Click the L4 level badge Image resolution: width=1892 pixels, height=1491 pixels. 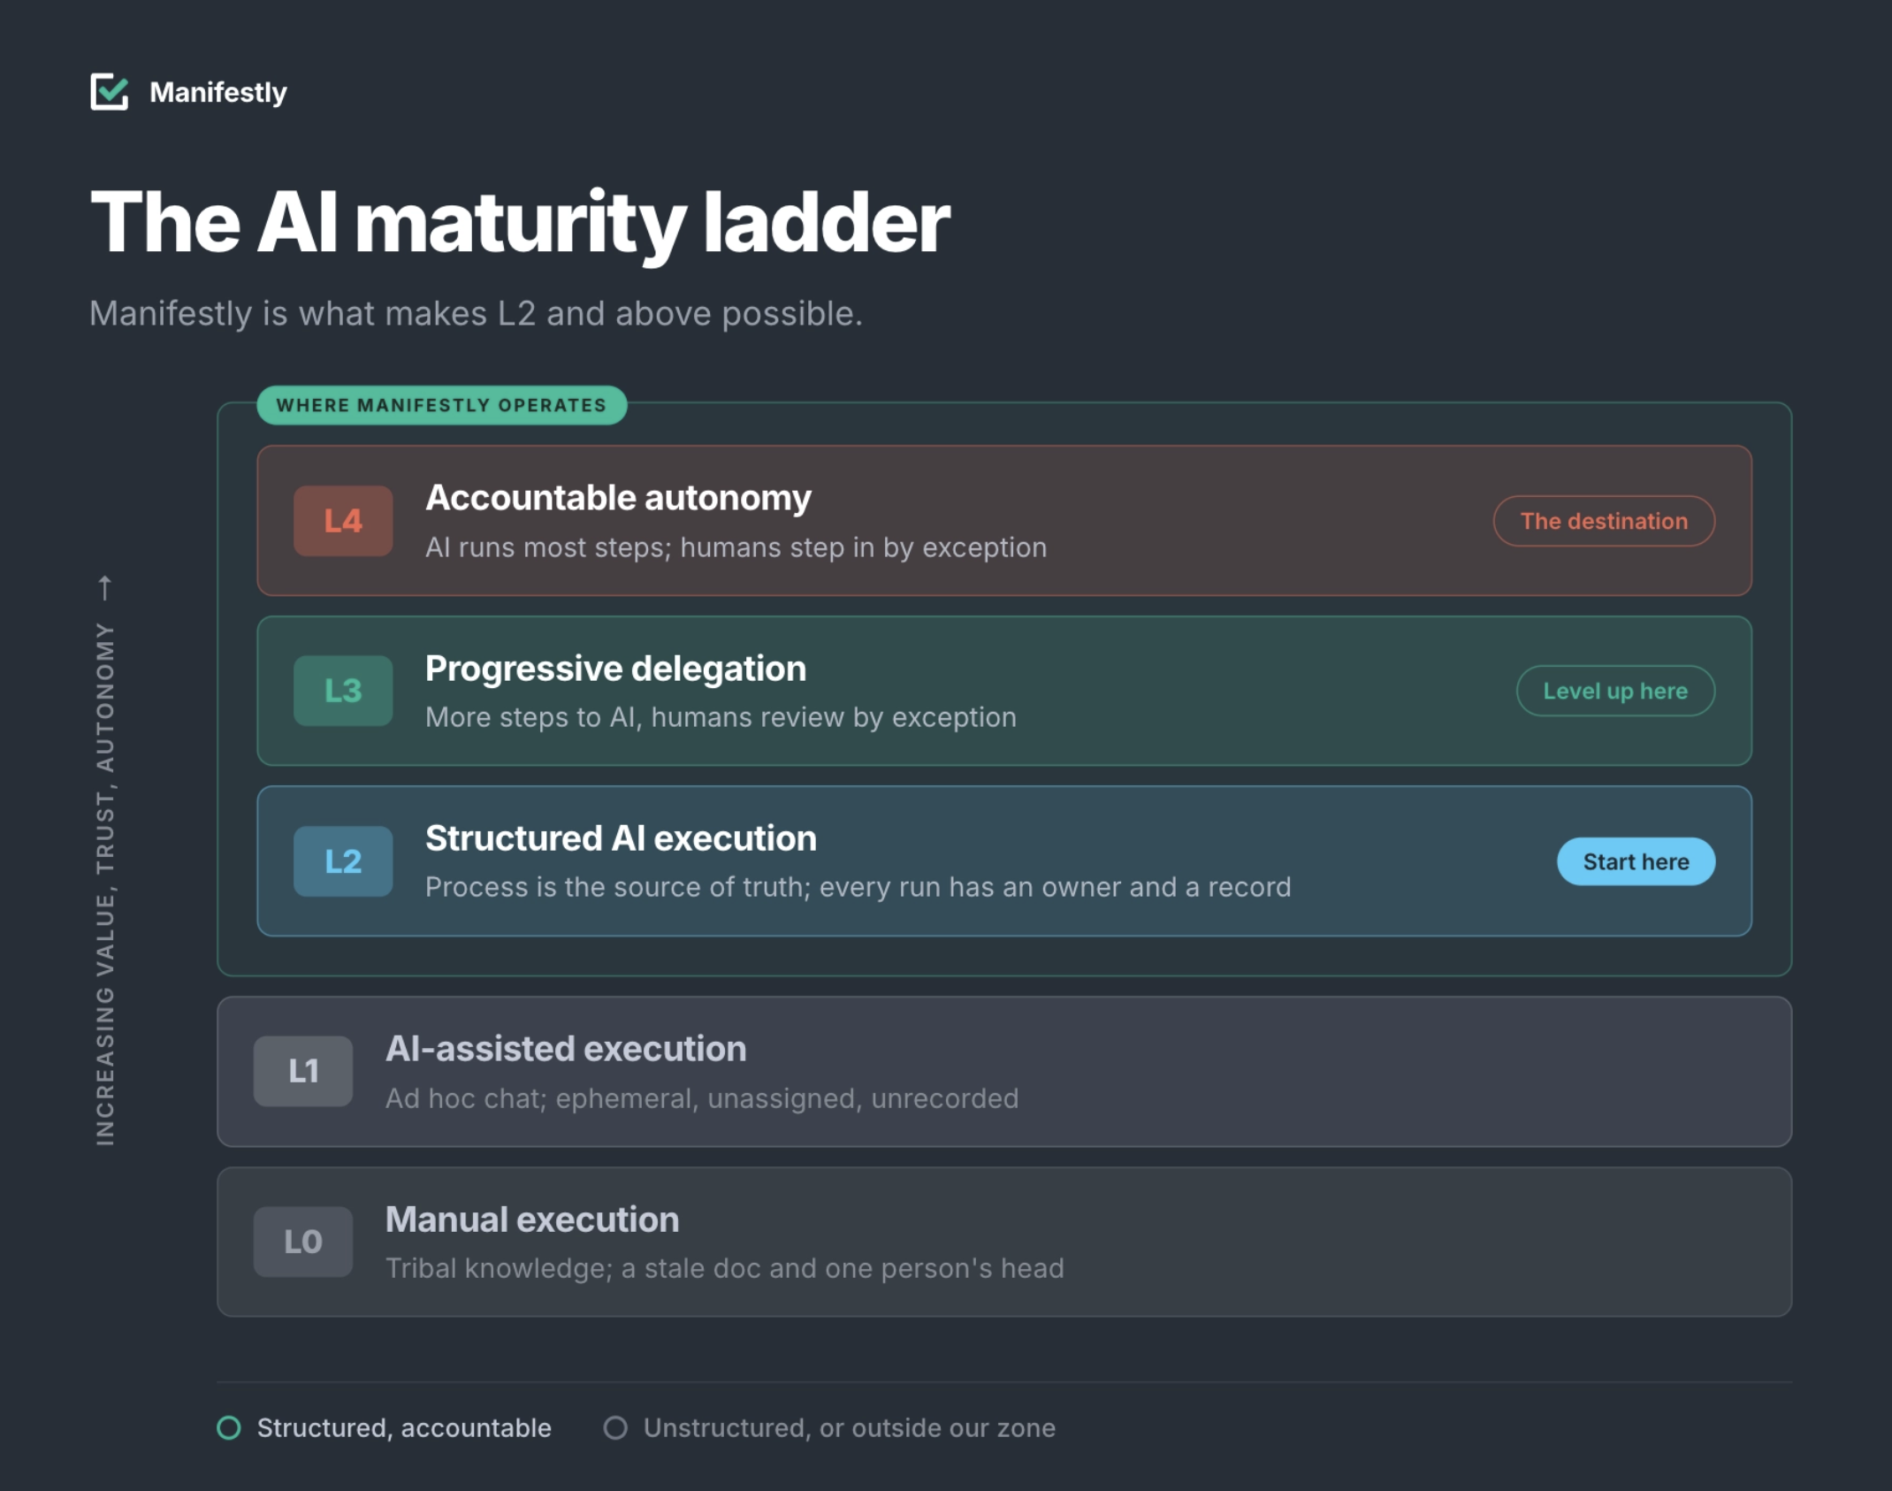pos(343,521)
